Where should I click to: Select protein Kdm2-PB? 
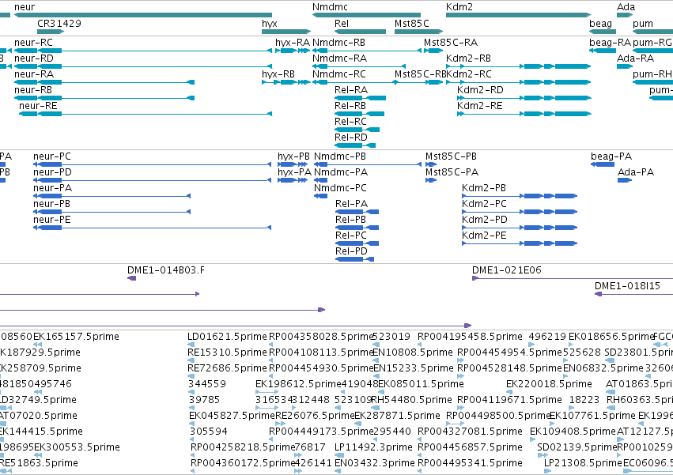pos(520,196)
